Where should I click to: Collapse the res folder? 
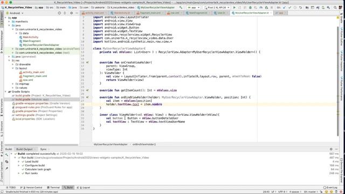coord(9,60)
